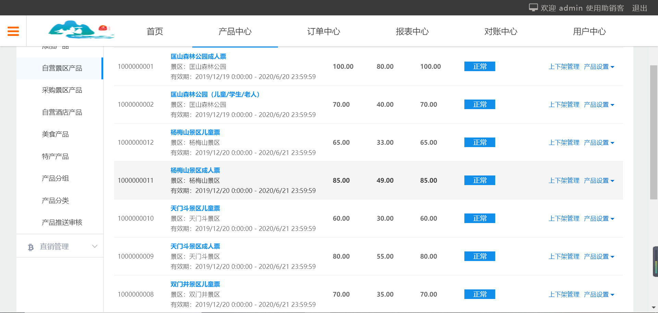Click 上下架管理 for 杨梅山景区儿童票
The image size is (658, 313).
coord(564,142)
